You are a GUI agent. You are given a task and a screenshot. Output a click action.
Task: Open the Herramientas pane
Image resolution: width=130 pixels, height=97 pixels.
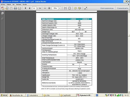point(107,8)
